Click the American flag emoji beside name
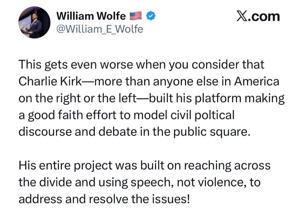This screenshot has width=306, height=215. click(136, 16)
